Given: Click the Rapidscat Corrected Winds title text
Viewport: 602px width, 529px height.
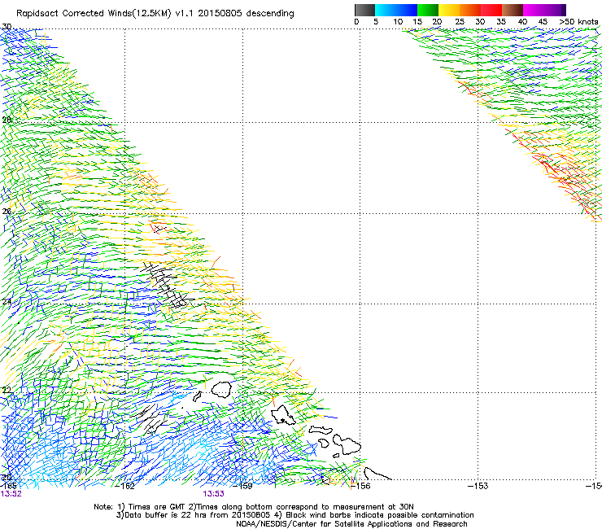Looking at the screenshot, I should (x=155, y=13).
